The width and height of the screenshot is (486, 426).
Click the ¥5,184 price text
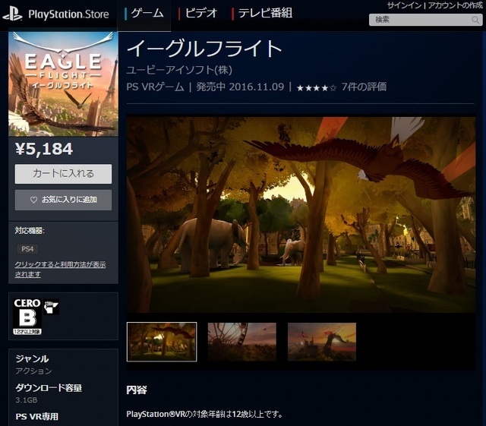(44, 149)
